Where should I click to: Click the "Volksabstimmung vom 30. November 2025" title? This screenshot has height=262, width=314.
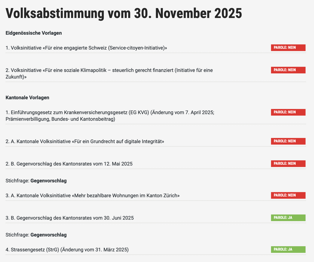(x=124, y=13)
